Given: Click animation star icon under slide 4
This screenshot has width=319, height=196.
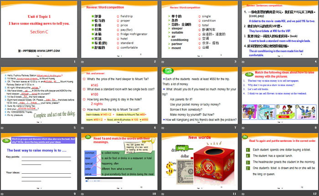Looking at the screenshot, I should click(x=243, y=62).
